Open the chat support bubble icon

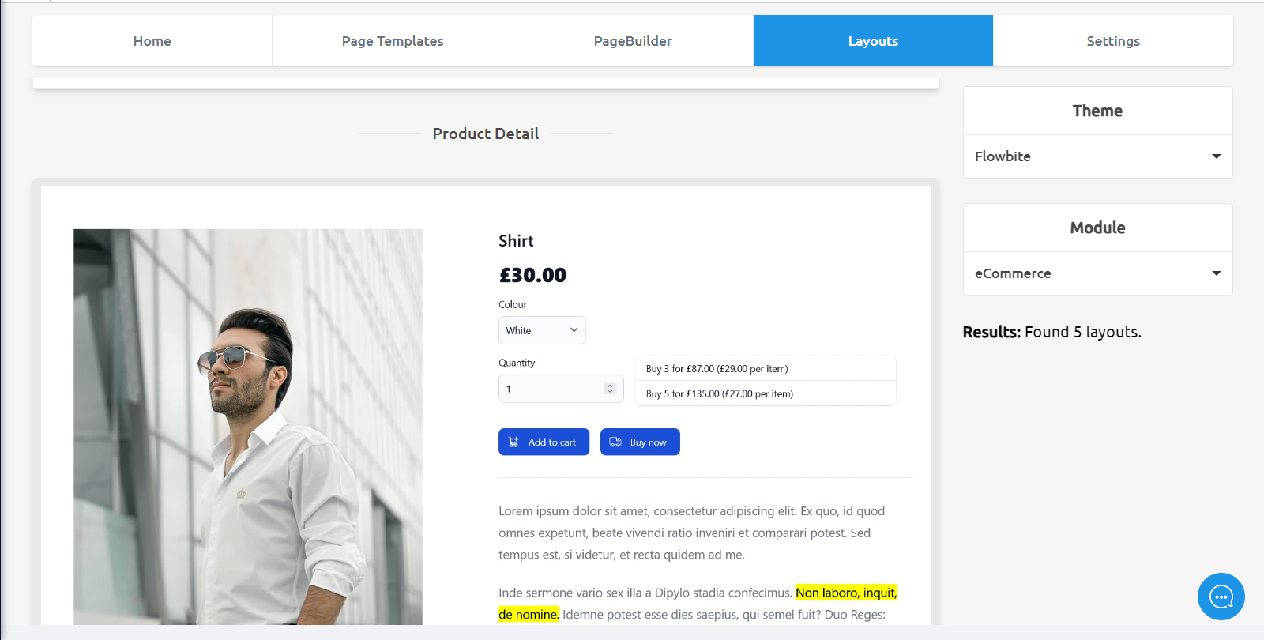pos(1221,597)
